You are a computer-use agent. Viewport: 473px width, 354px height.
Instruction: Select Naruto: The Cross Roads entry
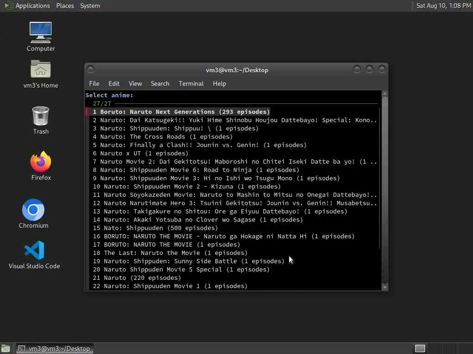[163, 136]
